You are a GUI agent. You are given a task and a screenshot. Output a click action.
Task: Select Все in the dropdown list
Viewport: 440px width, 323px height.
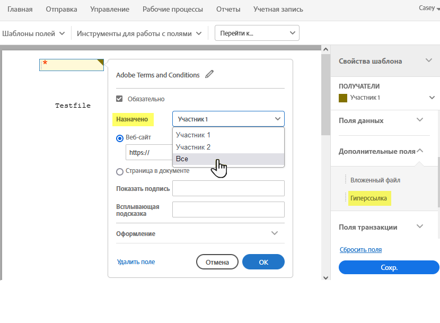point(182,159)
